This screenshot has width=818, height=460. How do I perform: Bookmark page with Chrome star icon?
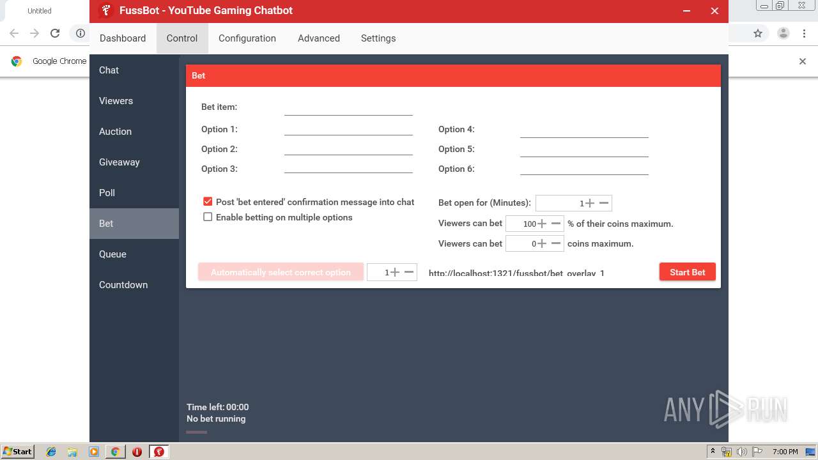758,33
